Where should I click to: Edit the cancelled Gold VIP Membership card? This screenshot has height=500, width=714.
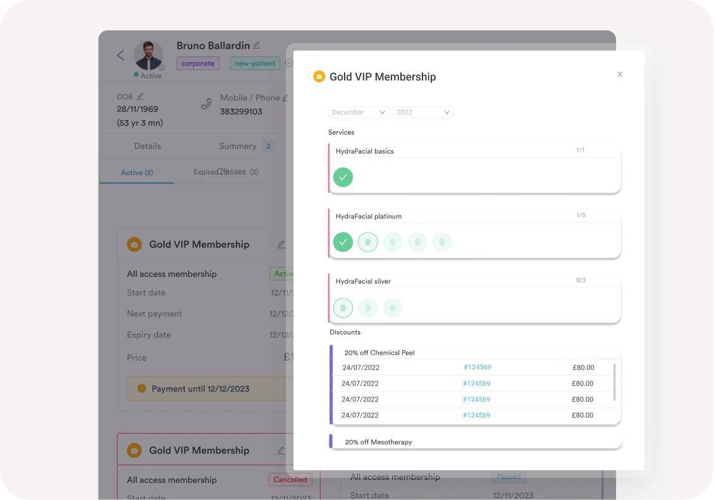281,451
